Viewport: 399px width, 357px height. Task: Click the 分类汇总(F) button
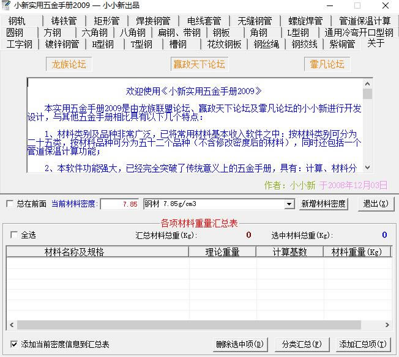tap(302, 345)
